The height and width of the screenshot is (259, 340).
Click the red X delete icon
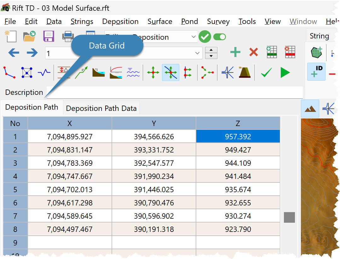point(253,52)
